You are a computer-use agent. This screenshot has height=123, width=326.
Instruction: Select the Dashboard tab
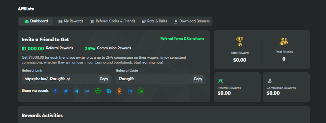(x=36, y=21)
